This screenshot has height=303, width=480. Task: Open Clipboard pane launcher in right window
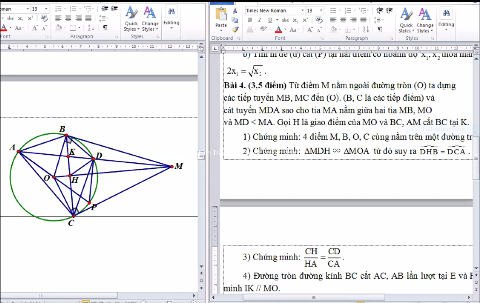pos(239,38)
